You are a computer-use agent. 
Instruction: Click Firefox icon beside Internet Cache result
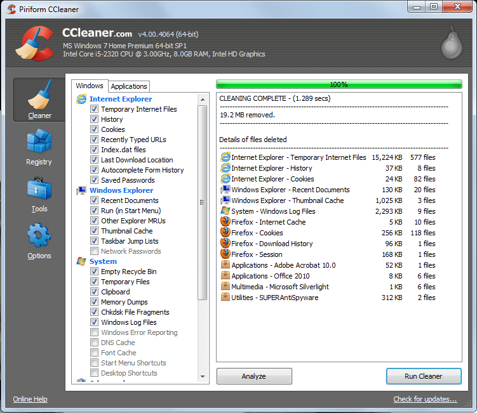(x=225, y=221)
